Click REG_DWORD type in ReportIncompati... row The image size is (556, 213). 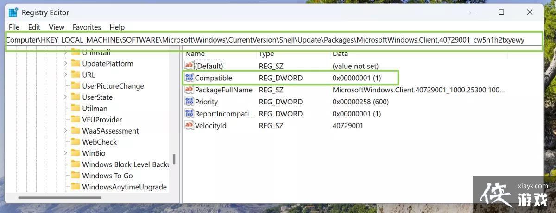point(281,114)
